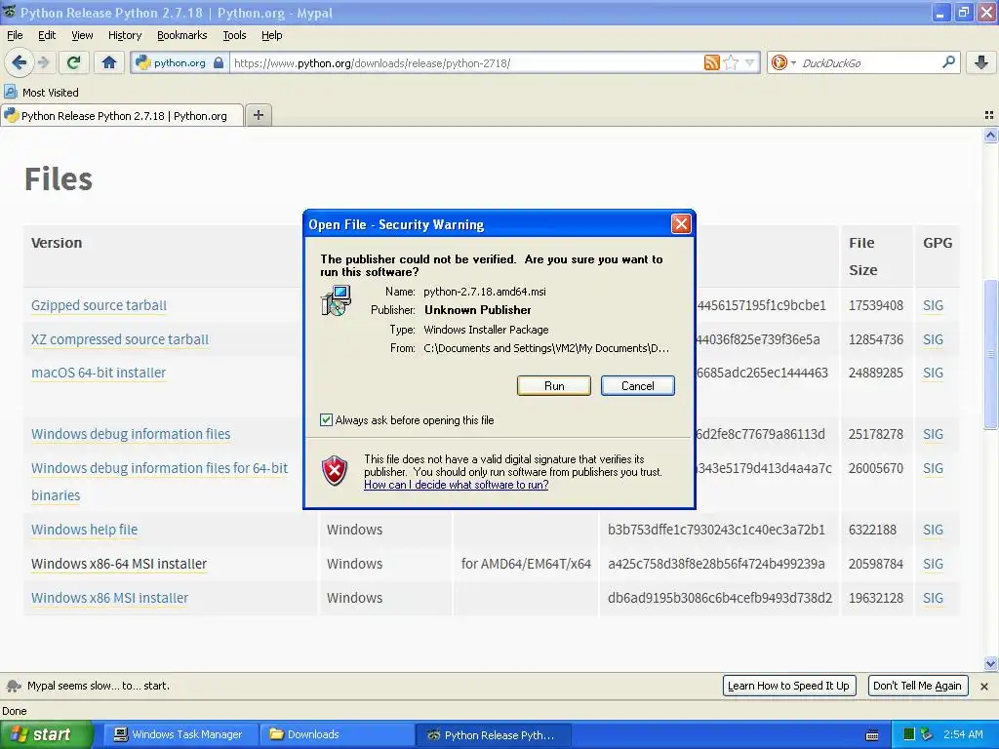The image size is (999, 749).
Task: Open the Edit menu
Action: (x=47, y=35)
